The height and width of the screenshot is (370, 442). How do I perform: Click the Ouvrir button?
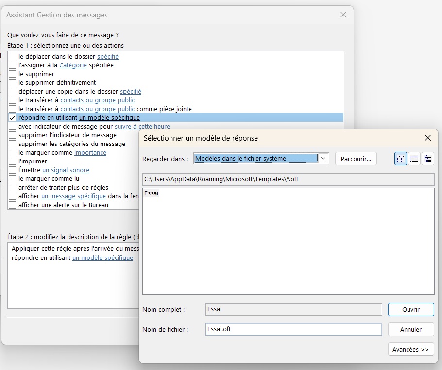(x=410, y=309)
